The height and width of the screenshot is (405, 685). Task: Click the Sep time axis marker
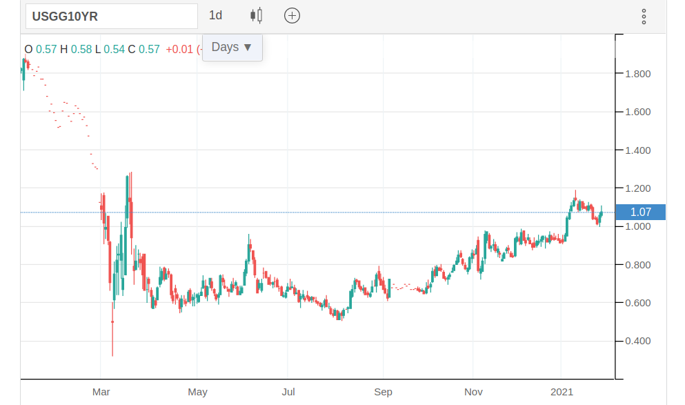tap(383, 392)
